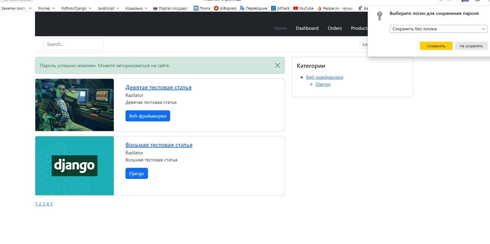Expand the Кошельки bookmark folder
The width and height of the screenshot is (490, 244).
(x=136, y=8)
